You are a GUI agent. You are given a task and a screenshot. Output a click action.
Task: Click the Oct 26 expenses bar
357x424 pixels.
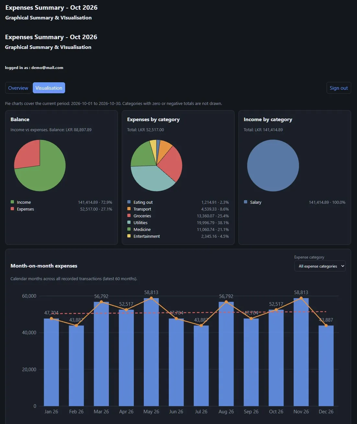(x=276, y=358)
